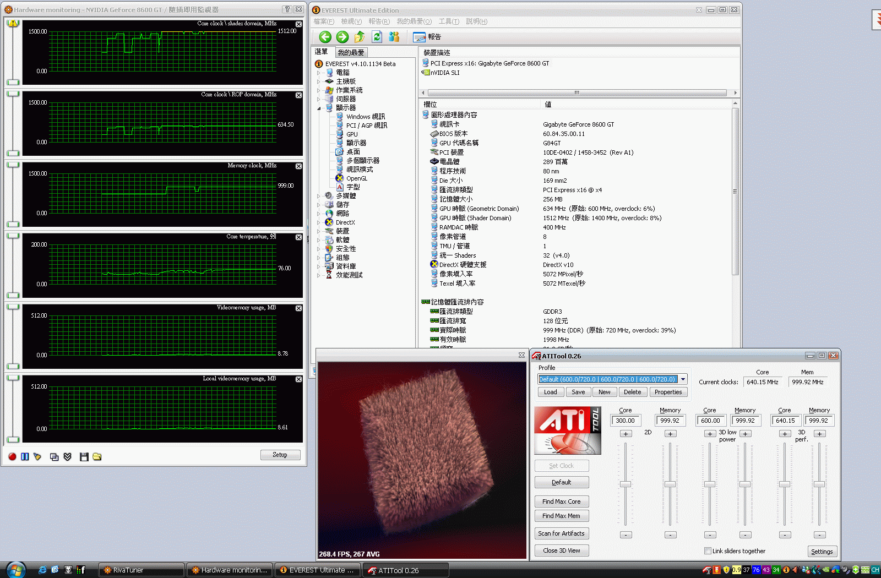Expand the 多媒體 tree node
Viewport: 881px width, 578px height.
tap(318, 196)
